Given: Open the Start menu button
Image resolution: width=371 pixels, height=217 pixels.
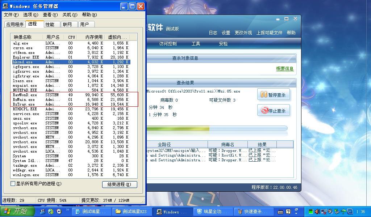Looking at the screenshot, I should pyautogui.click(x=17, y=211).
